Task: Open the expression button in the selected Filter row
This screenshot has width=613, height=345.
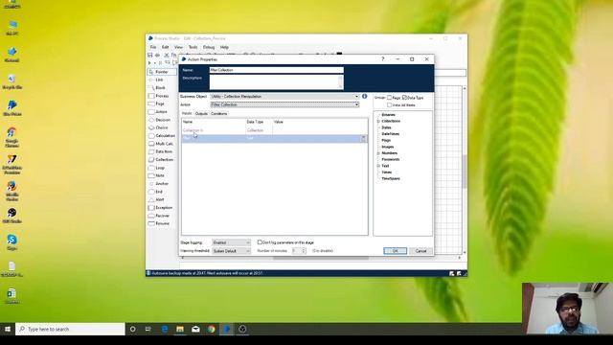Action: (363, 138)
